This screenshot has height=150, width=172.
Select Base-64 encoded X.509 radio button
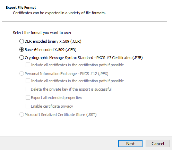pos(21,50)
